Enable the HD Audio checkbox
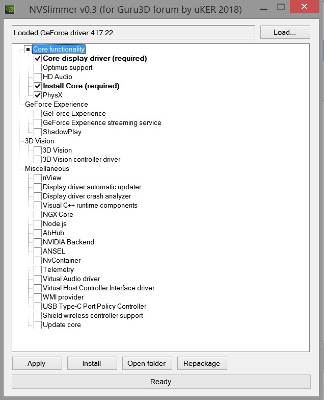Image resolution: width=324 pixels, height=400 pixels. click(38, 77)
